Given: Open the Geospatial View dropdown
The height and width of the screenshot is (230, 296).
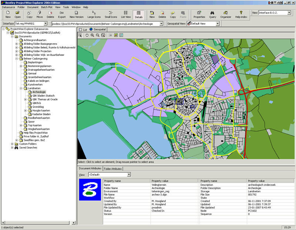Looking at the screenshot, I should pyautogui.click(x=218, y=24).
